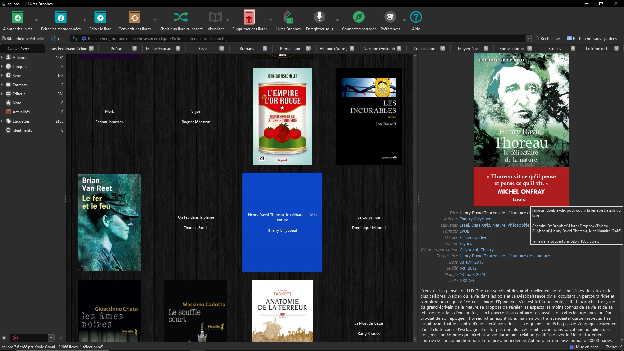Open the search history dropdown arrow
624x351 pixels.
[528, 38]
